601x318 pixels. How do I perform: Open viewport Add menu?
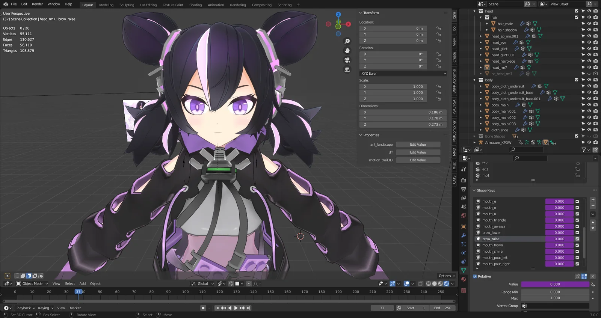coord(83,284)
